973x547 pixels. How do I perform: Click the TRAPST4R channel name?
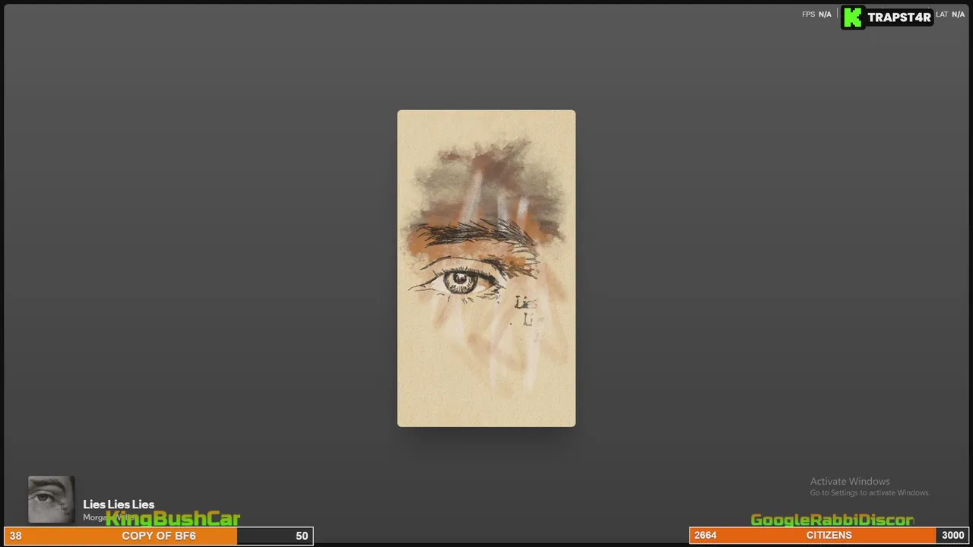click(x=899, y=17)
